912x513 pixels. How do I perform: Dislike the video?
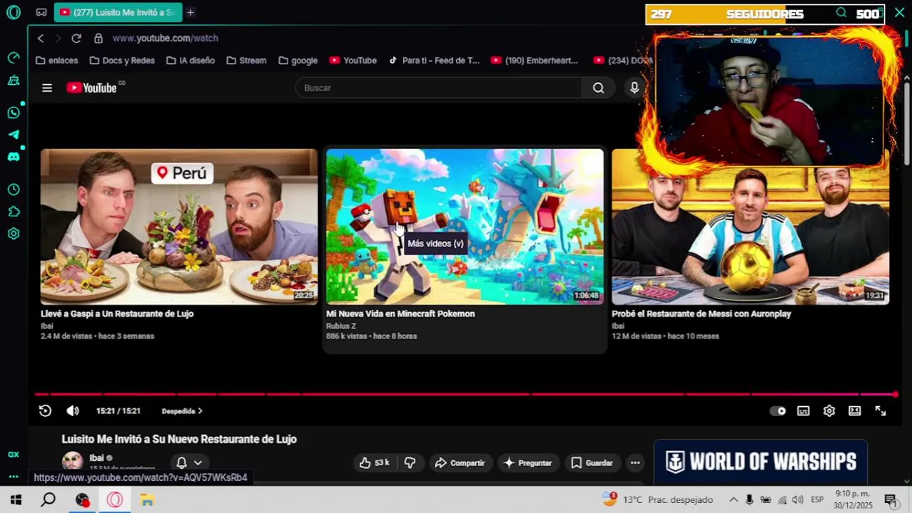pos(410,463)
